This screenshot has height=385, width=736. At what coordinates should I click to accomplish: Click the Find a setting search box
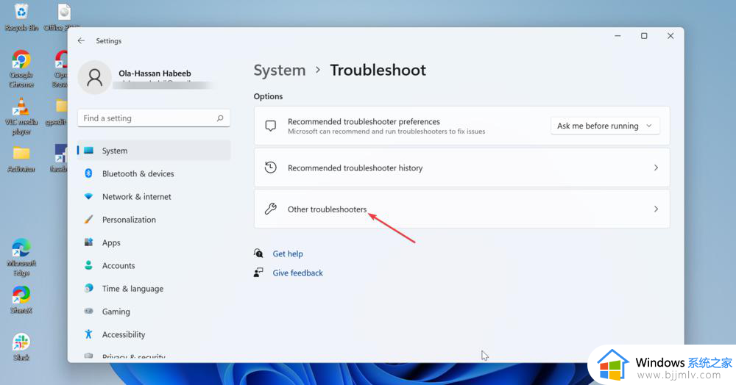point(154,118)
